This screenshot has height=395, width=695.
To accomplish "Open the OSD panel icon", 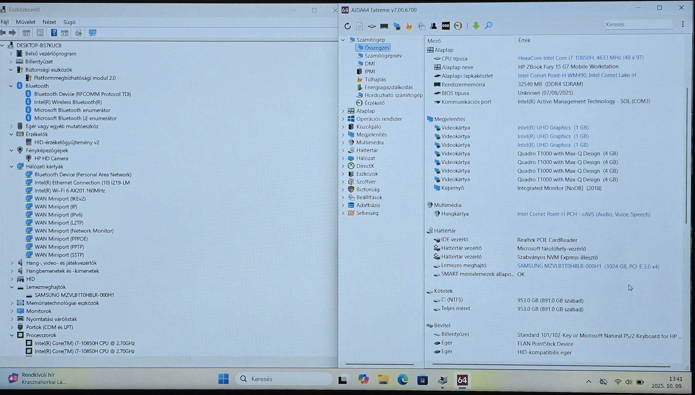I will click(x=445, y=26).
